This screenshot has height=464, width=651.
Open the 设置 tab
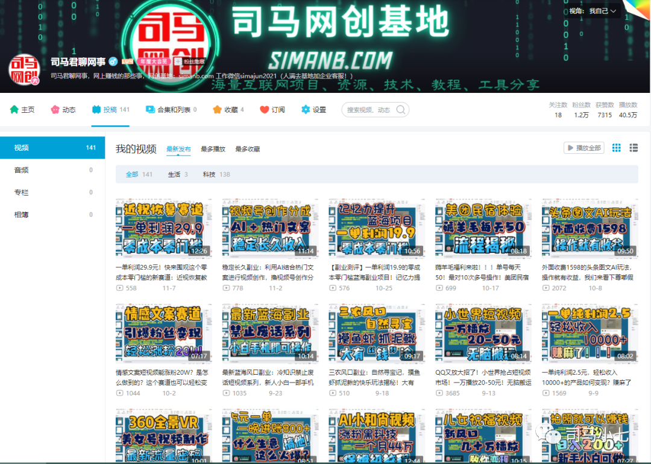tap(313, 110)
